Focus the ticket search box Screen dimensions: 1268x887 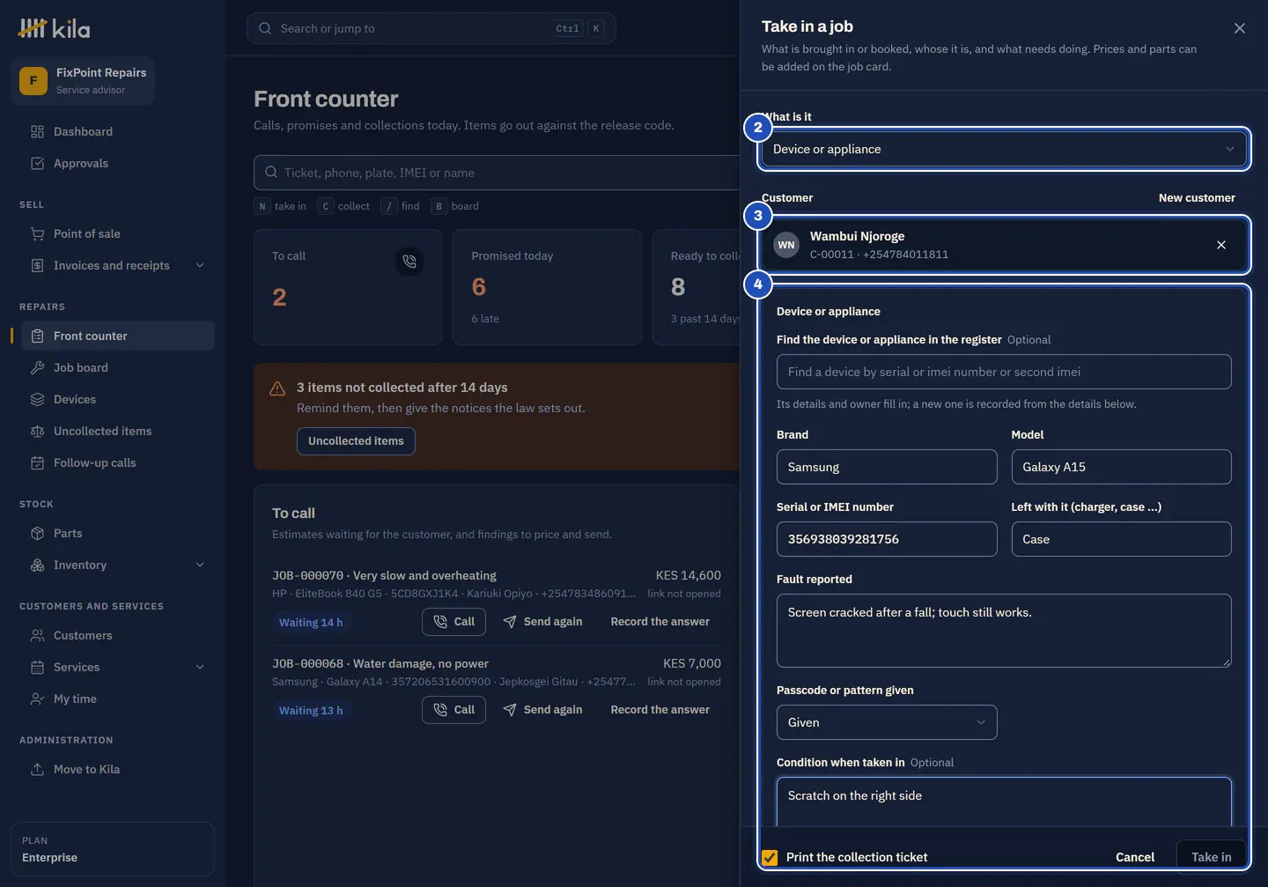click(498, 173)
